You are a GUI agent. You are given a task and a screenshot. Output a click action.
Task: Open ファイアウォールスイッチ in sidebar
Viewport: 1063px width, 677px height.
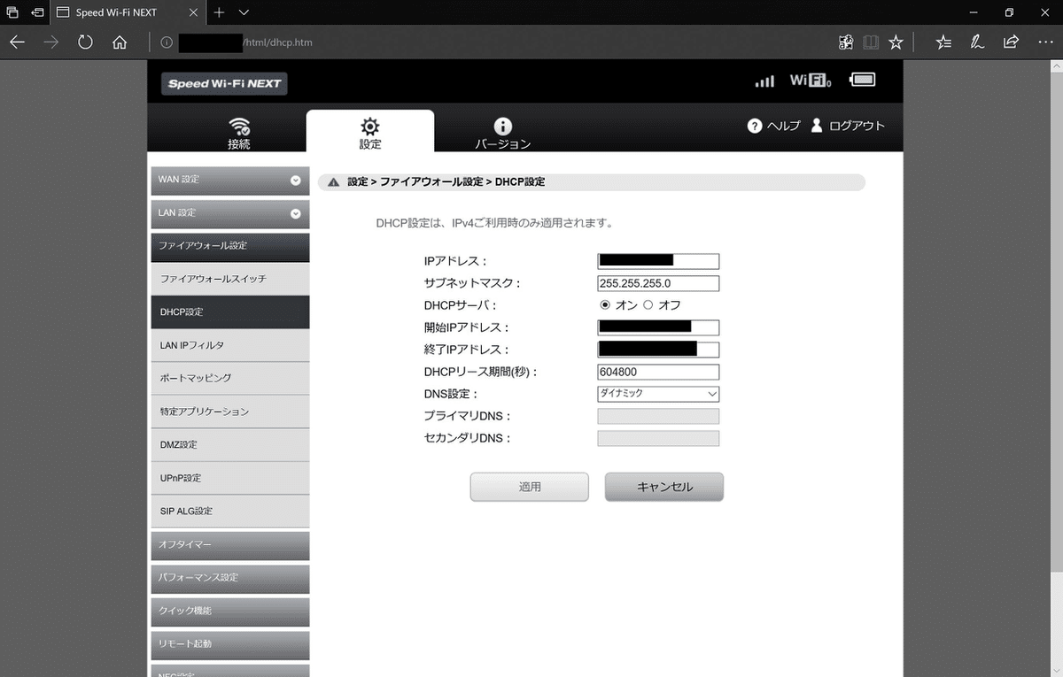(x=230, y=279)
